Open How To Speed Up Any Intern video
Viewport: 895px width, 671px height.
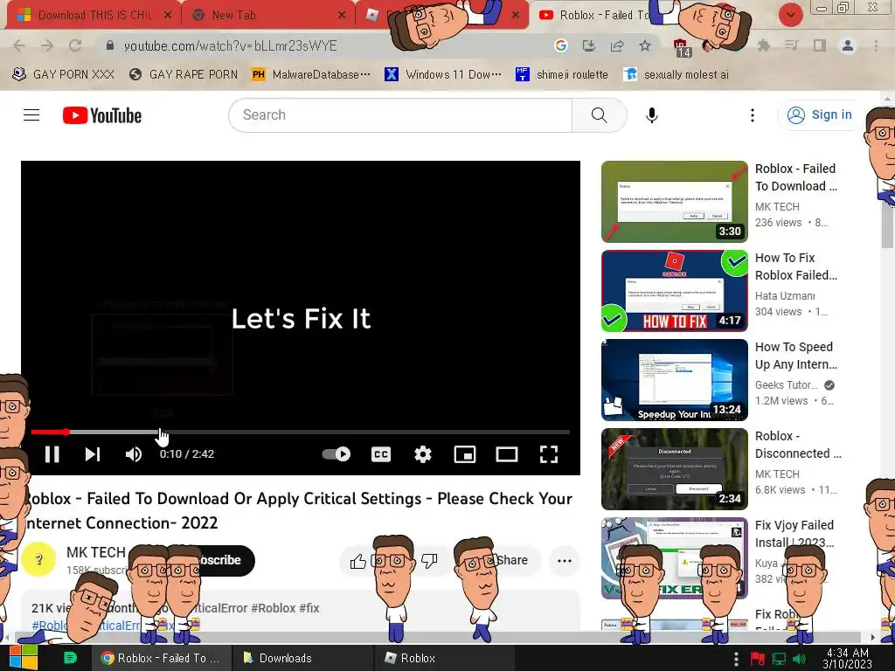pos(674,379)
